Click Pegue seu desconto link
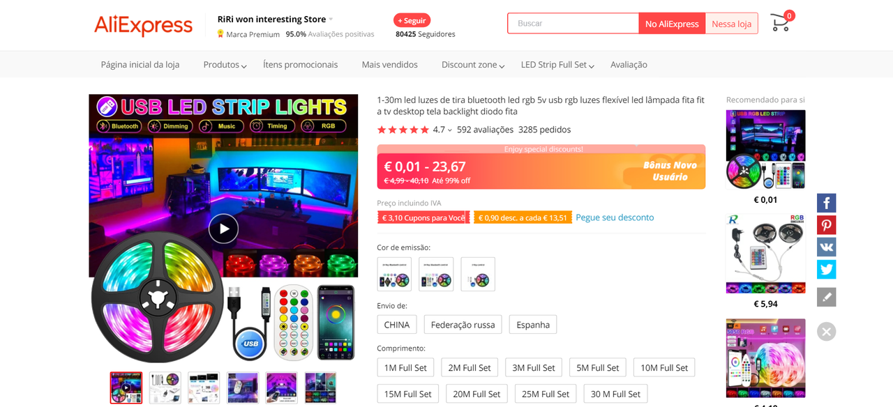The image size is (893, 407). 615,217
